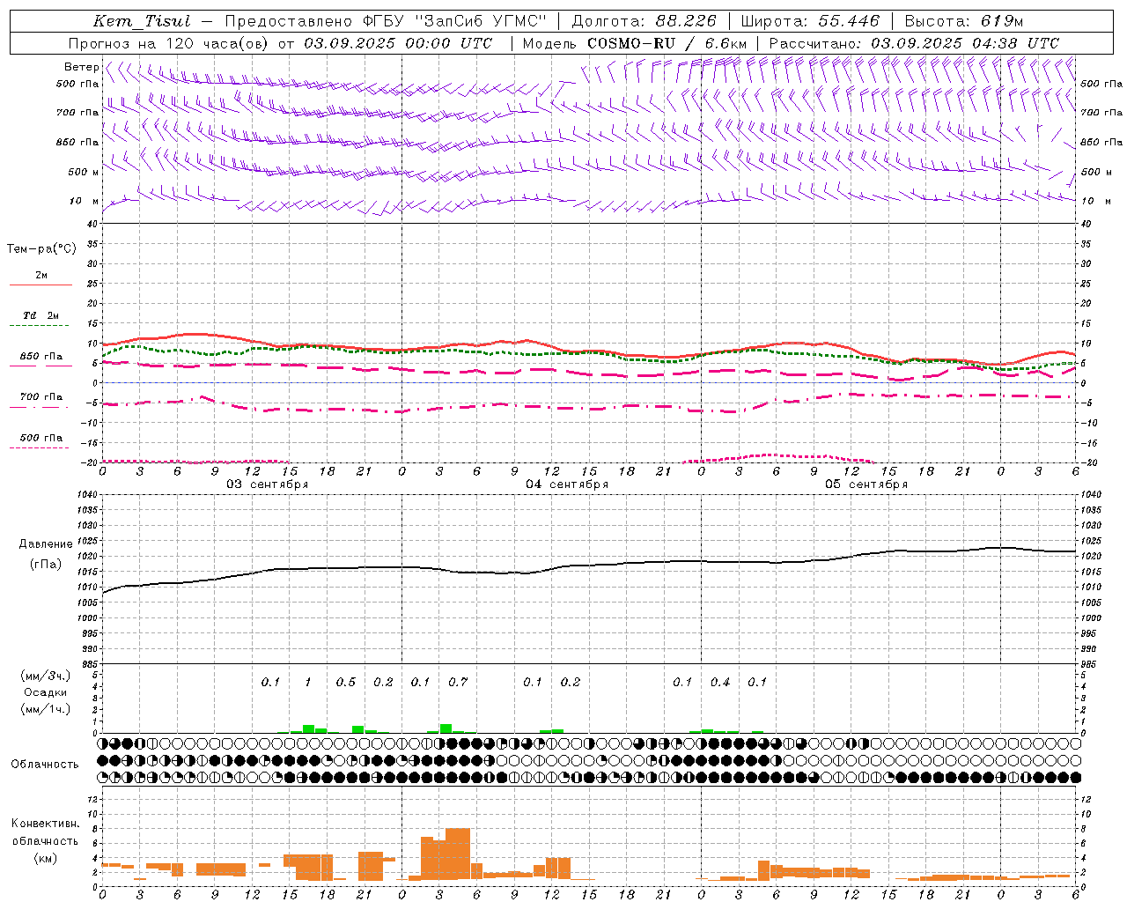Click the '(мм/1ч.)' hourly precipitation unit label

click(x=46, y=709)
